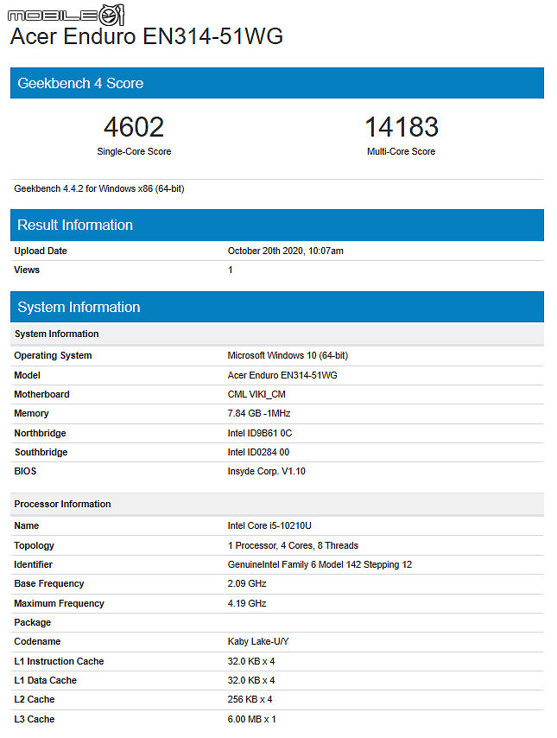Click the Kaby Lake-U/Y value

tap(258, 641)
